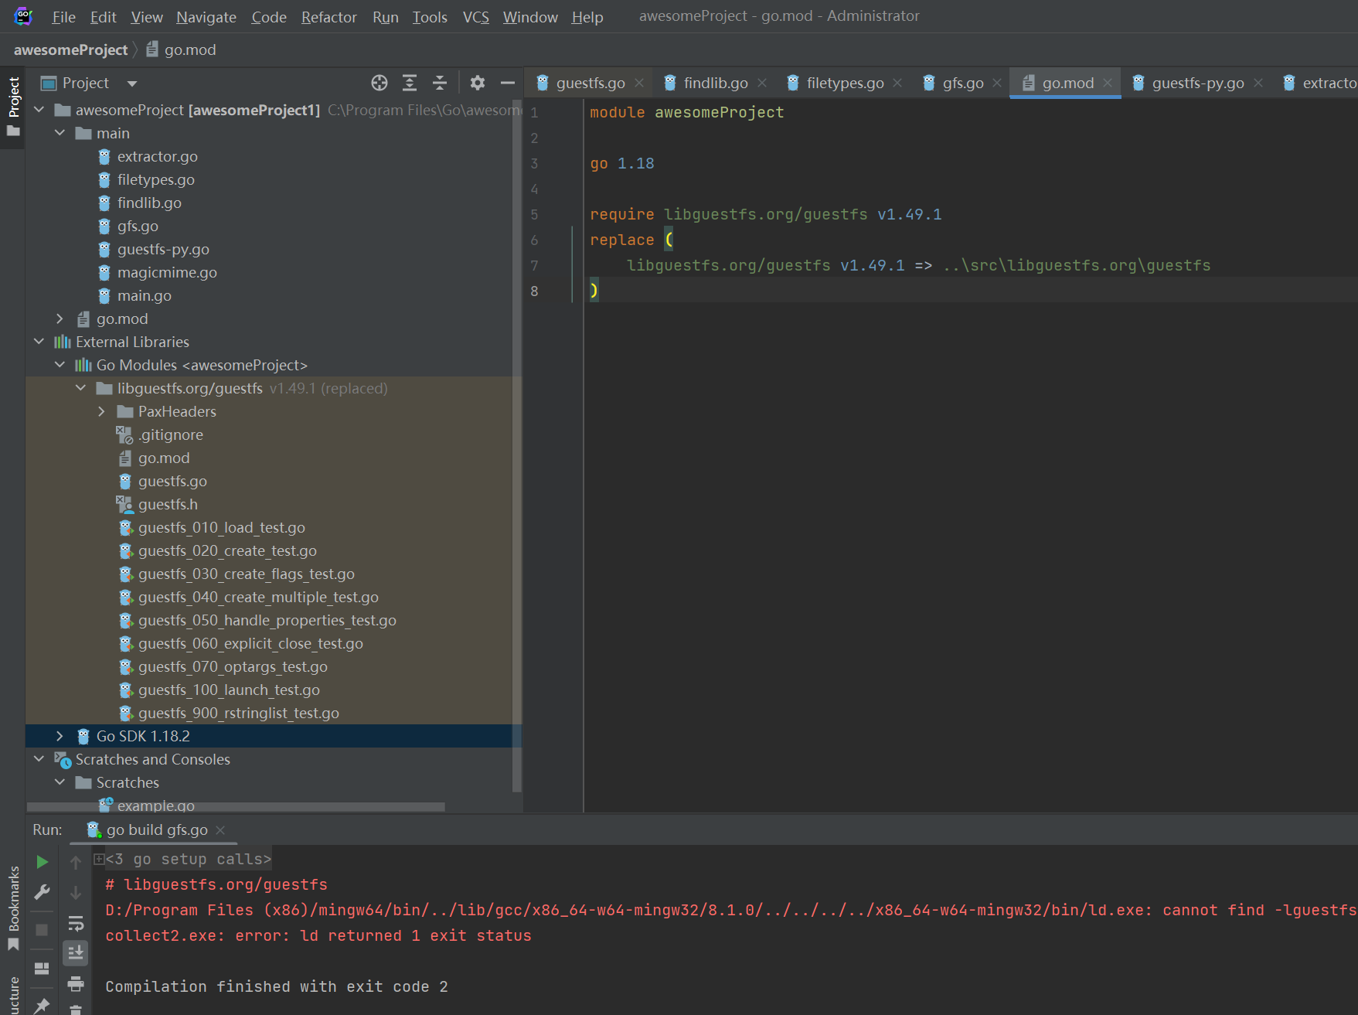Collapse libguestfs.org/guestfs library node
This screenshot has width=1358, height=1015.
point(81,388)
